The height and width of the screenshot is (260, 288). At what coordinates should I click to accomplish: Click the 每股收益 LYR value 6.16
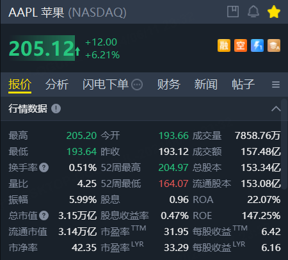[x=271, y=248]
